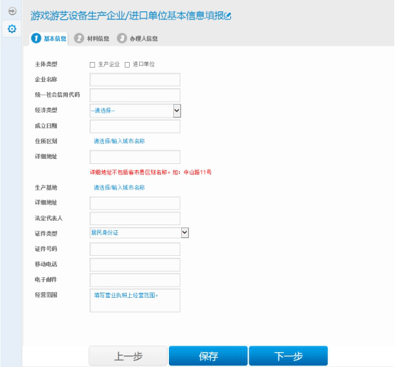Click the step 1 circle icon

click(36, 38)
